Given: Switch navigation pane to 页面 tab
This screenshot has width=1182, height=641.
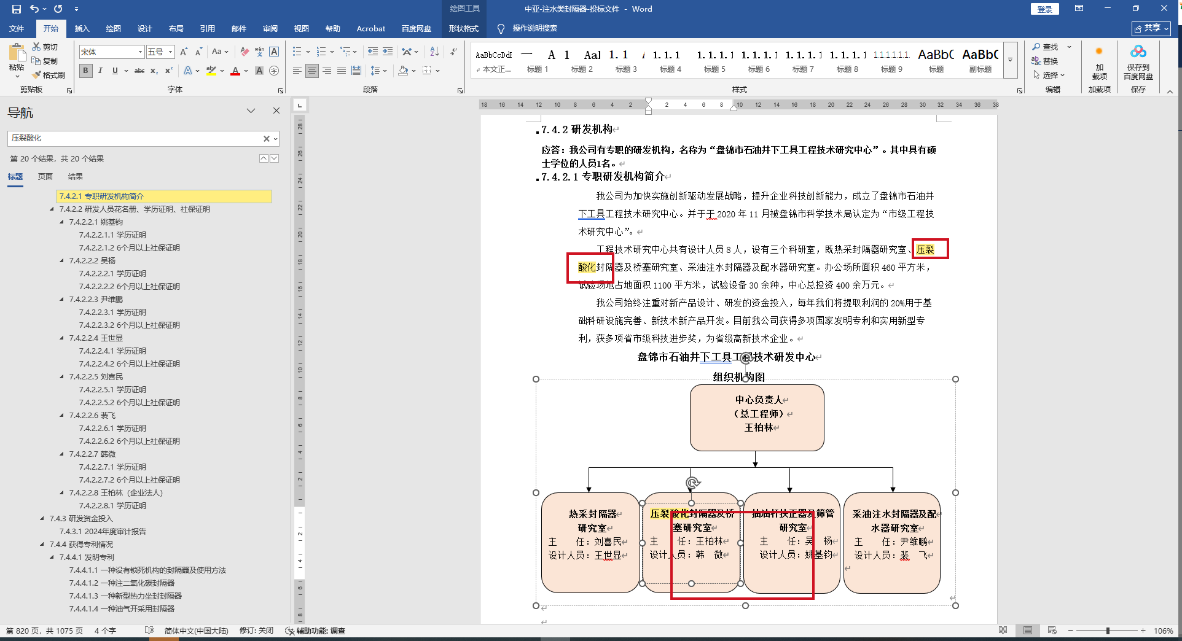Looking at the screenshot, I should point(45,177).
